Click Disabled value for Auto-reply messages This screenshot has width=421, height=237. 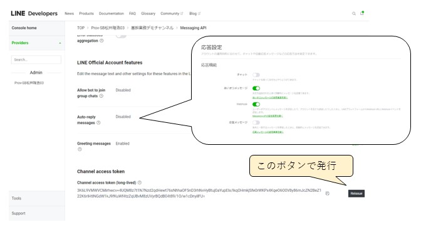[x=123, y=117]
